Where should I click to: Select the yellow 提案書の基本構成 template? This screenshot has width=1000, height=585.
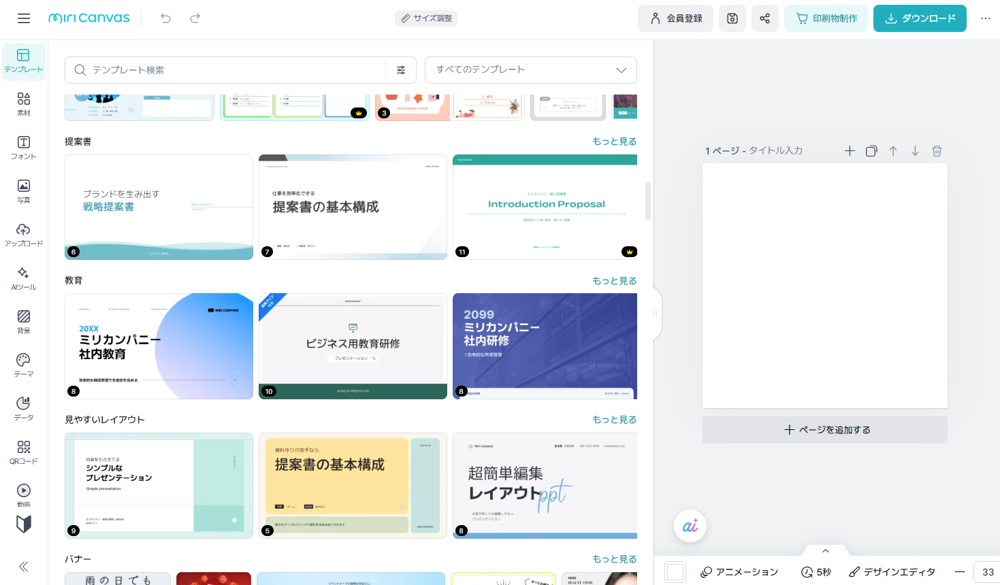click(x=353, y=486)
